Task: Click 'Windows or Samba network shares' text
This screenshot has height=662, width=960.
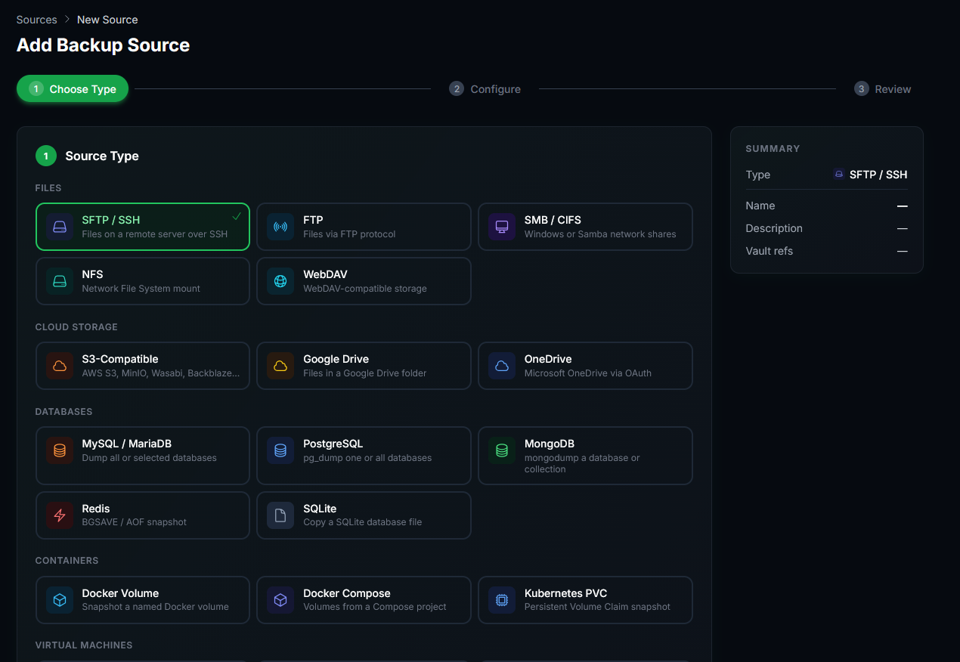Action: click(x=600, y=234)
